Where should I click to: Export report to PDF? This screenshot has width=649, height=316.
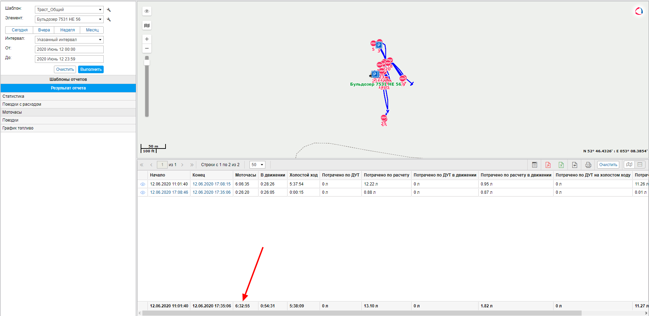[x=548, y=165]
